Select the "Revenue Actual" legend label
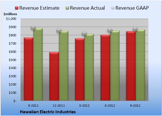Viewport: 162px width, 116px height. [x=87, y=8]
